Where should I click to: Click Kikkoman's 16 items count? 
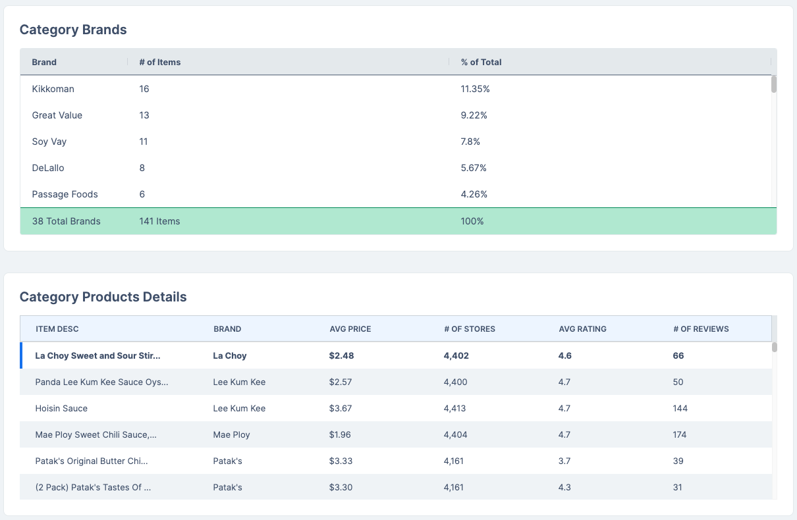point(144,89)
